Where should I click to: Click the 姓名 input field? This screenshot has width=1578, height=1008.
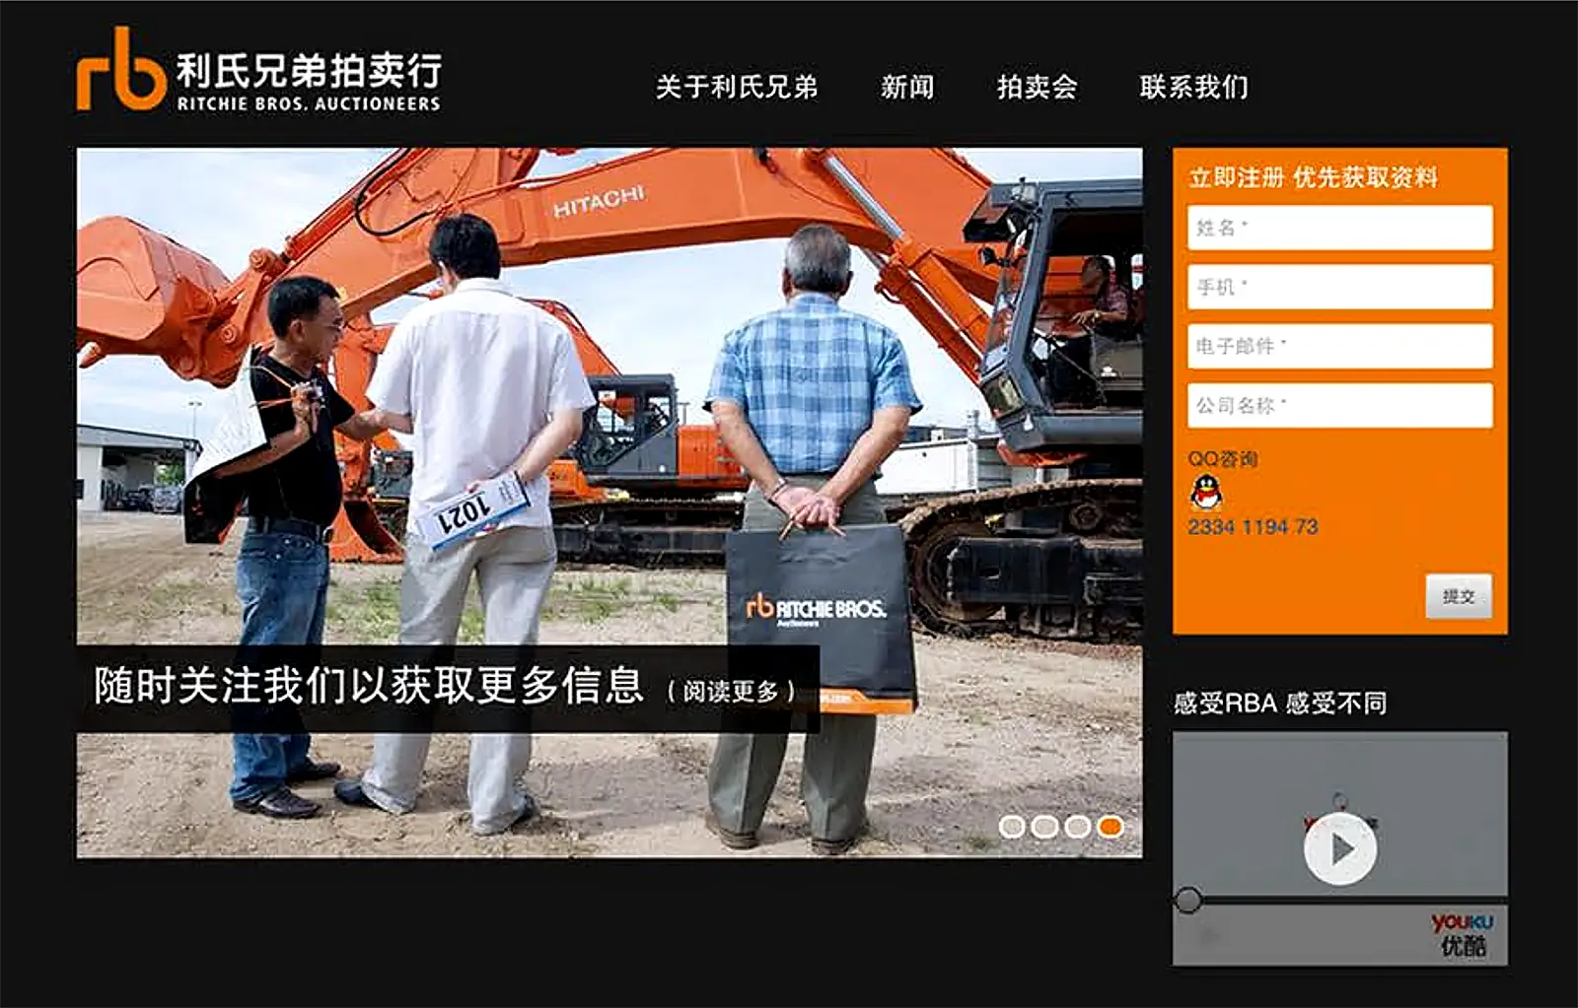coord(1339,229)
